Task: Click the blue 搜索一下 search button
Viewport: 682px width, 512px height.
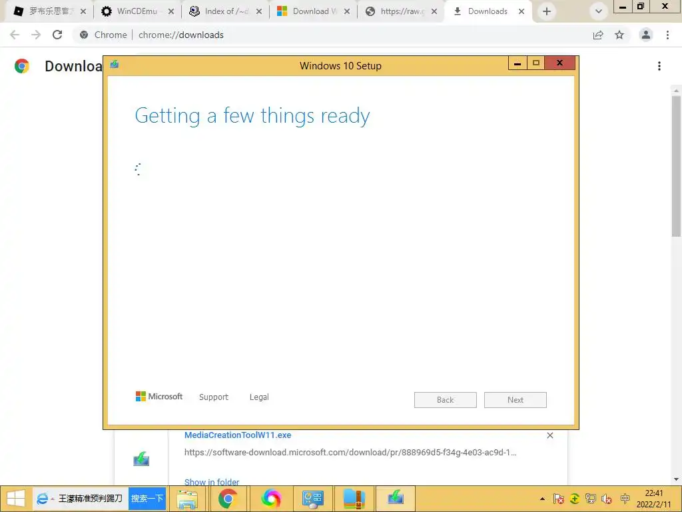Action: [x=147, y=499]
